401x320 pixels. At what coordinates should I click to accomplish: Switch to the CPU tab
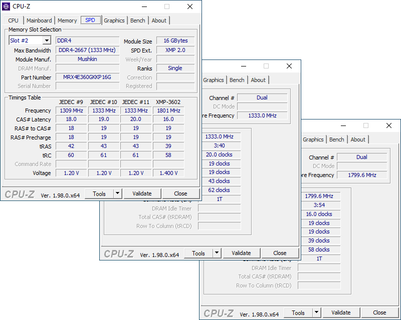point(14,20)
